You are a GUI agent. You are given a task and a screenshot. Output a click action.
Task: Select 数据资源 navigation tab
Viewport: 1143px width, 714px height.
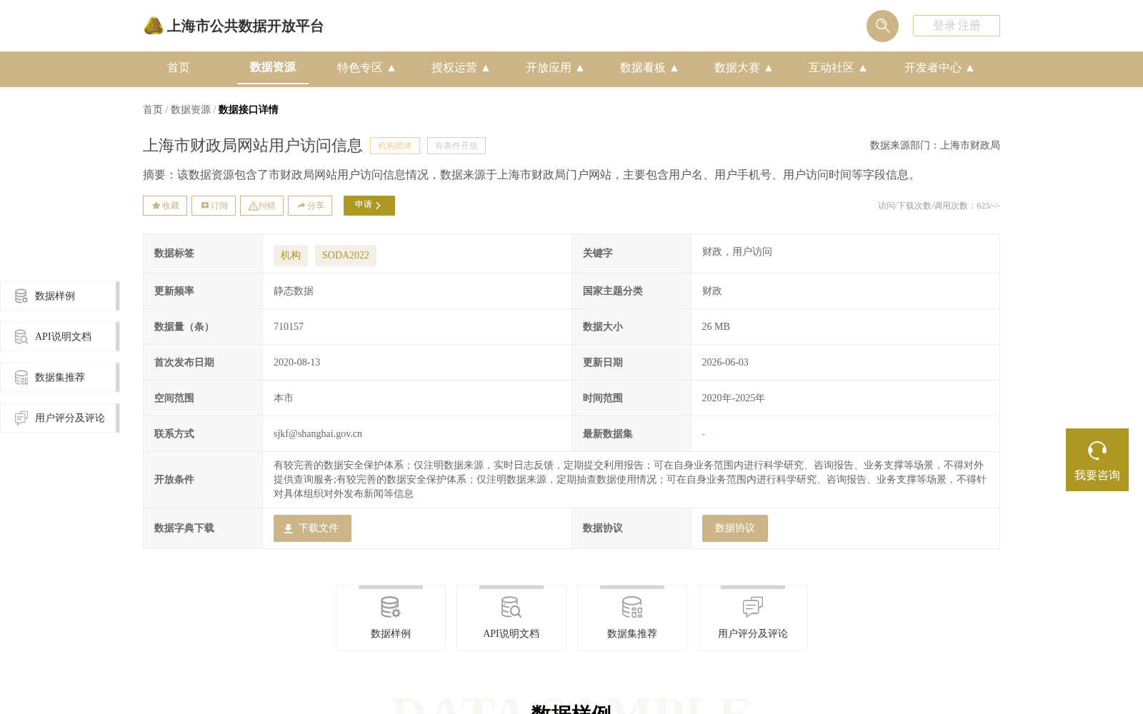(273, 67)
